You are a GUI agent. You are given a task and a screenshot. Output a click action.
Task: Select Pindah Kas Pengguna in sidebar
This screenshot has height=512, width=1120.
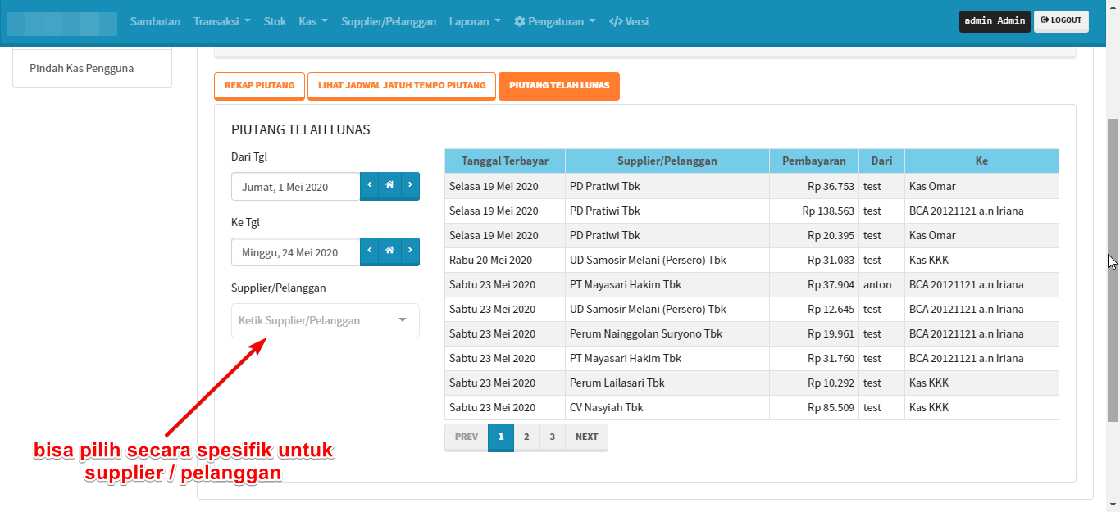pos(82,68)
